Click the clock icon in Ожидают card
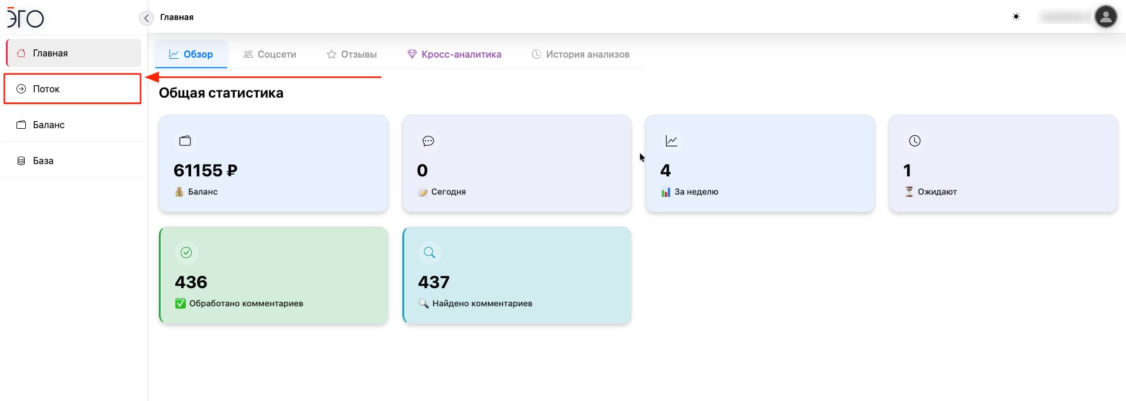The height and width of the screenshot is (401, 1126). click(x=915, y=141)
